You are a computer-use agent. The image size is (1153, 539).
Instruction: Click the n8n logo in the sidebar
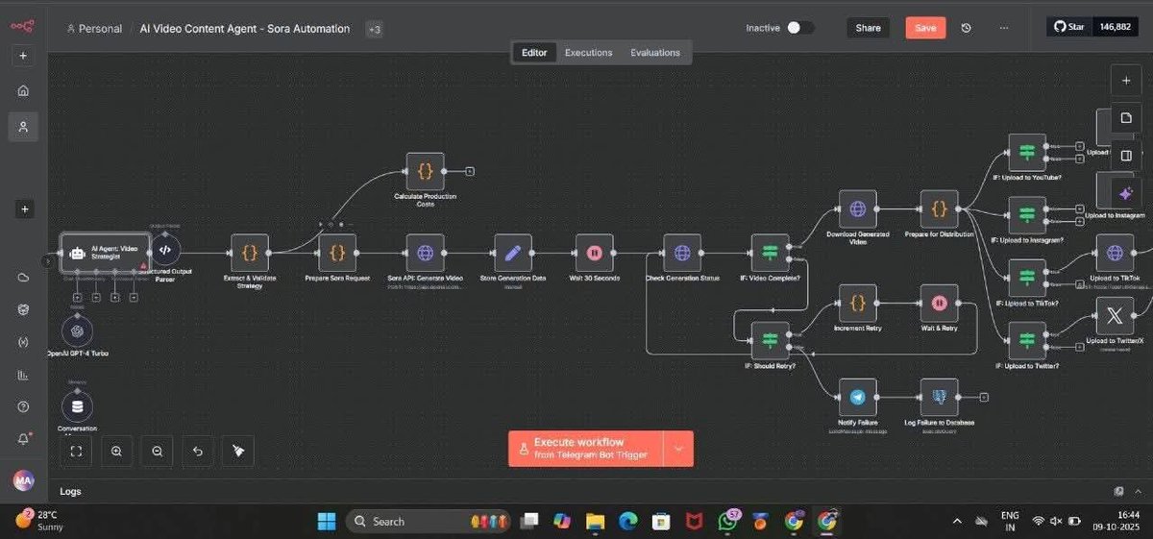click(x=22, y=27)
